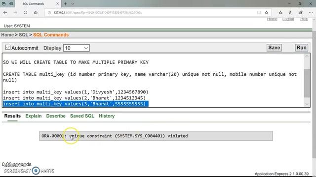Click the page vertical scrollbar

pos(314,94)
